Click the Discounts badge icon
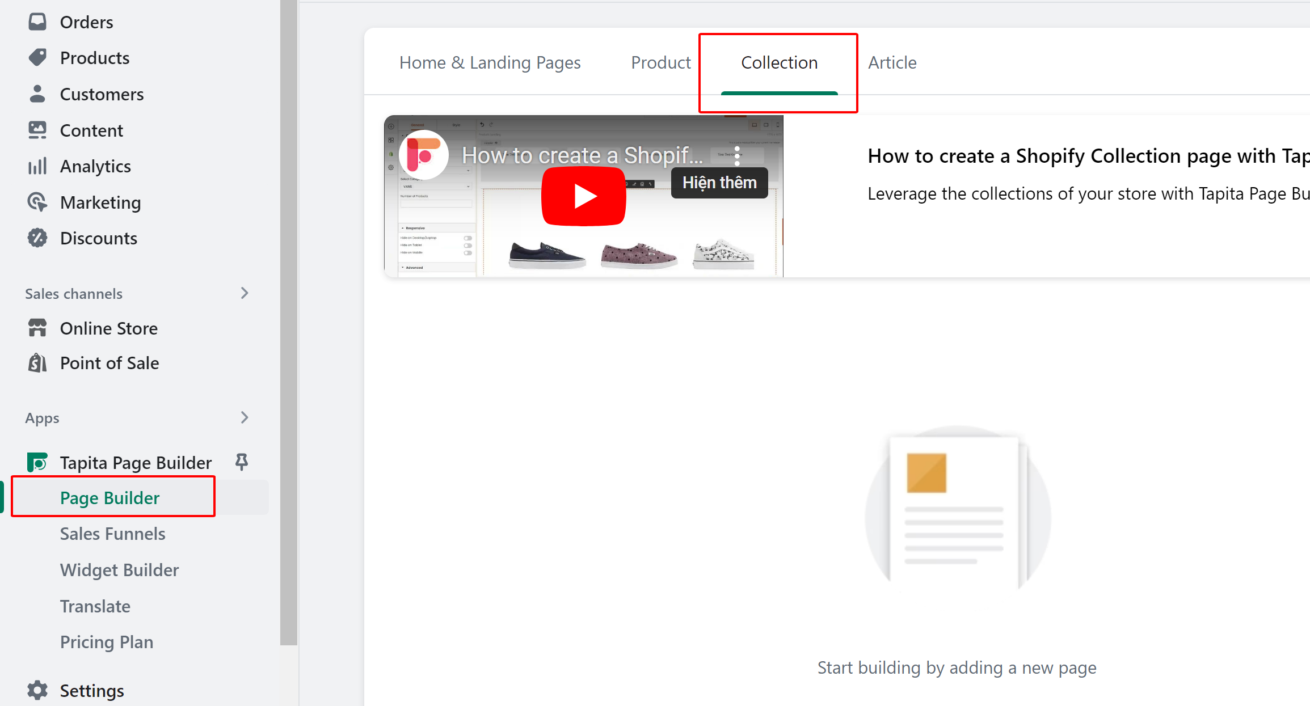The image size is (1310, 706). click(37, 238)
